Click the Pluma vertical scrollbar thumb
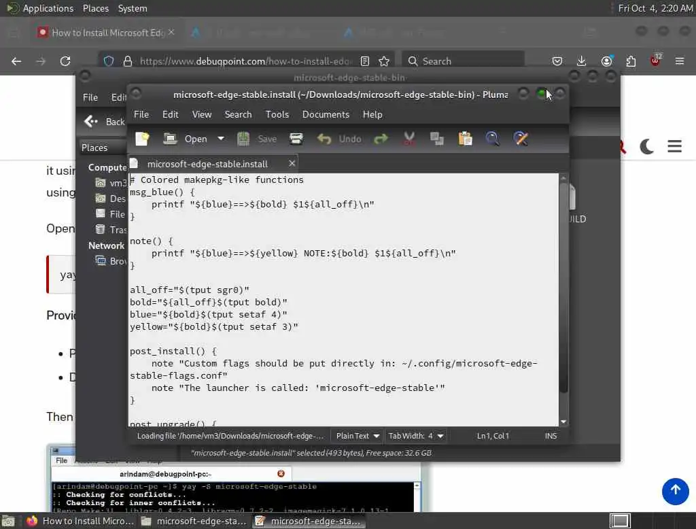The height and width of the screenshot is (529, 696). coord(563,286)
